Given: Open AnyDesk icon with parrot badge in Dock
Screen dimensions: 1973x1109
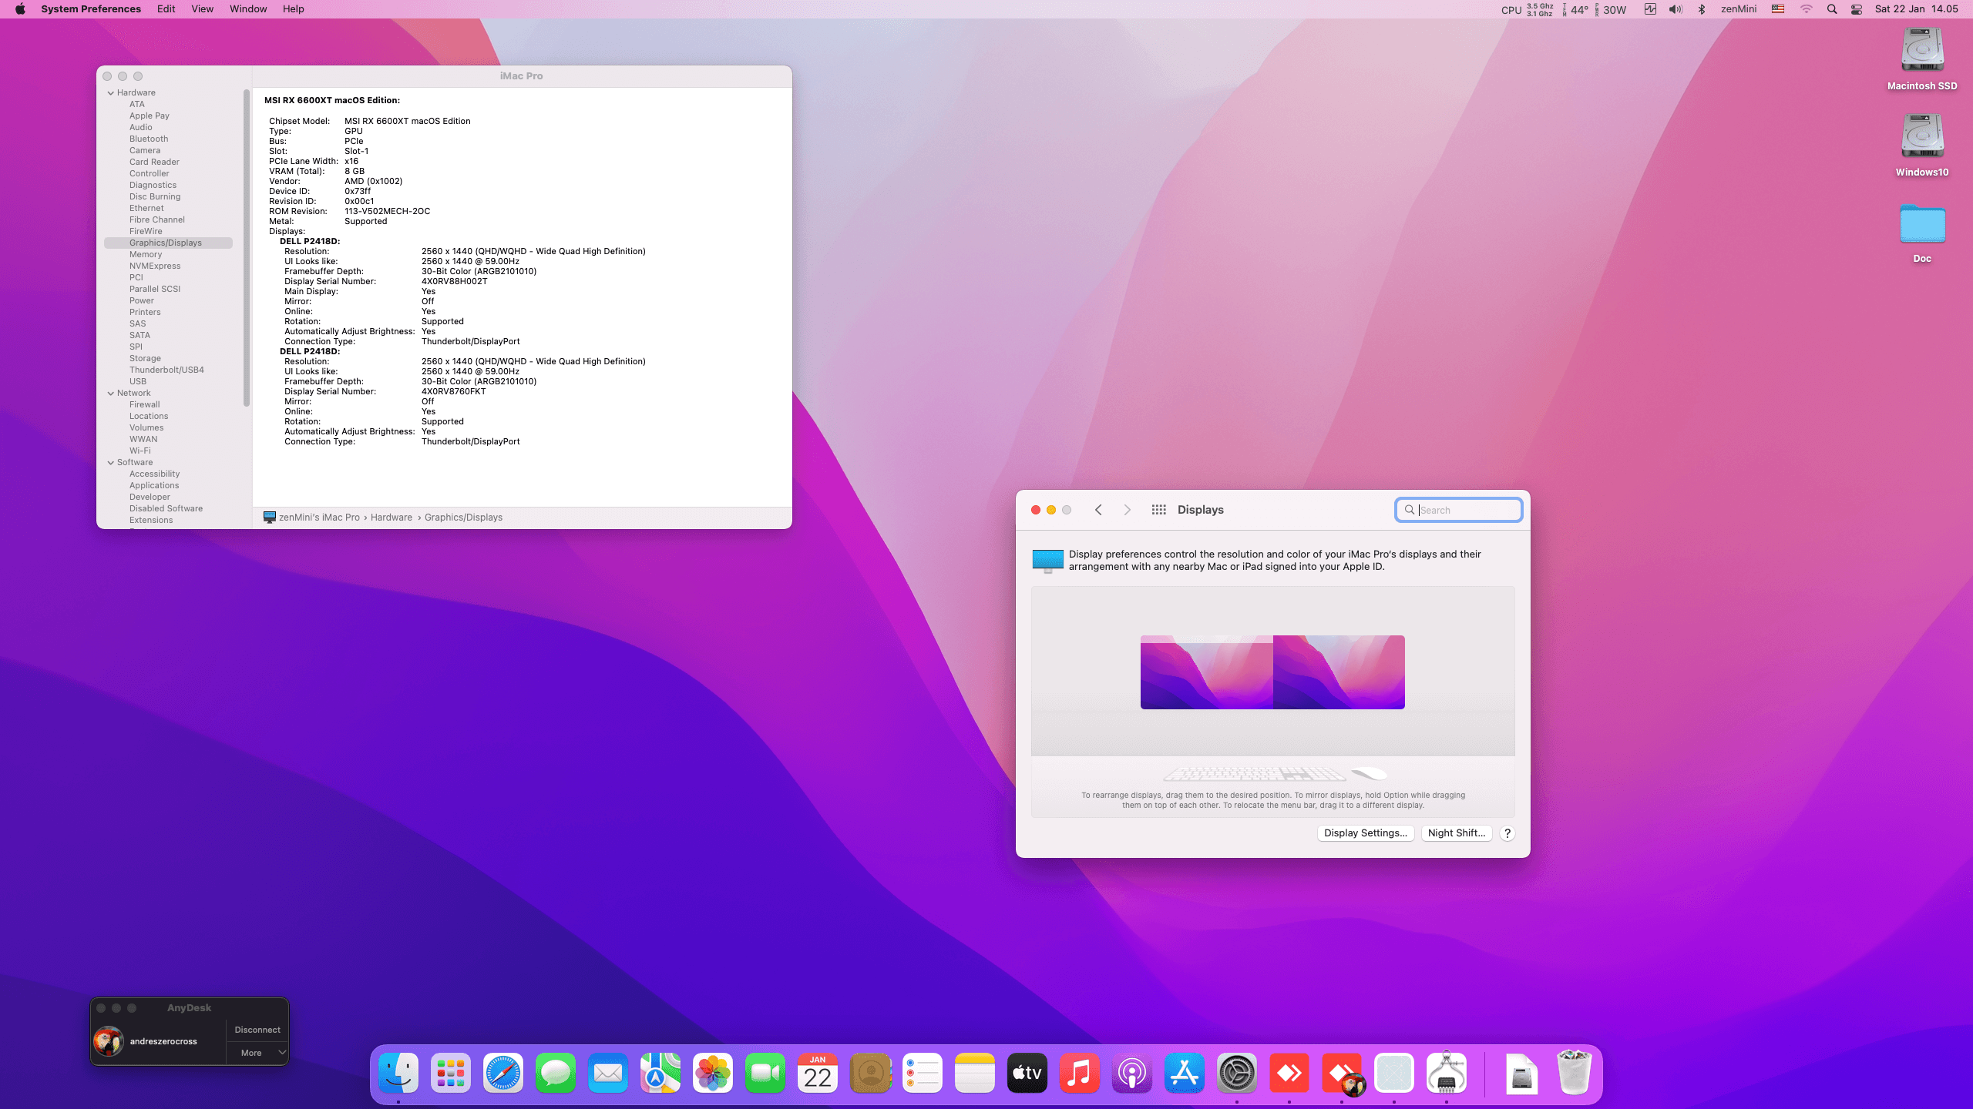Looking at the screenshot, I should tap(1342, 1073).
